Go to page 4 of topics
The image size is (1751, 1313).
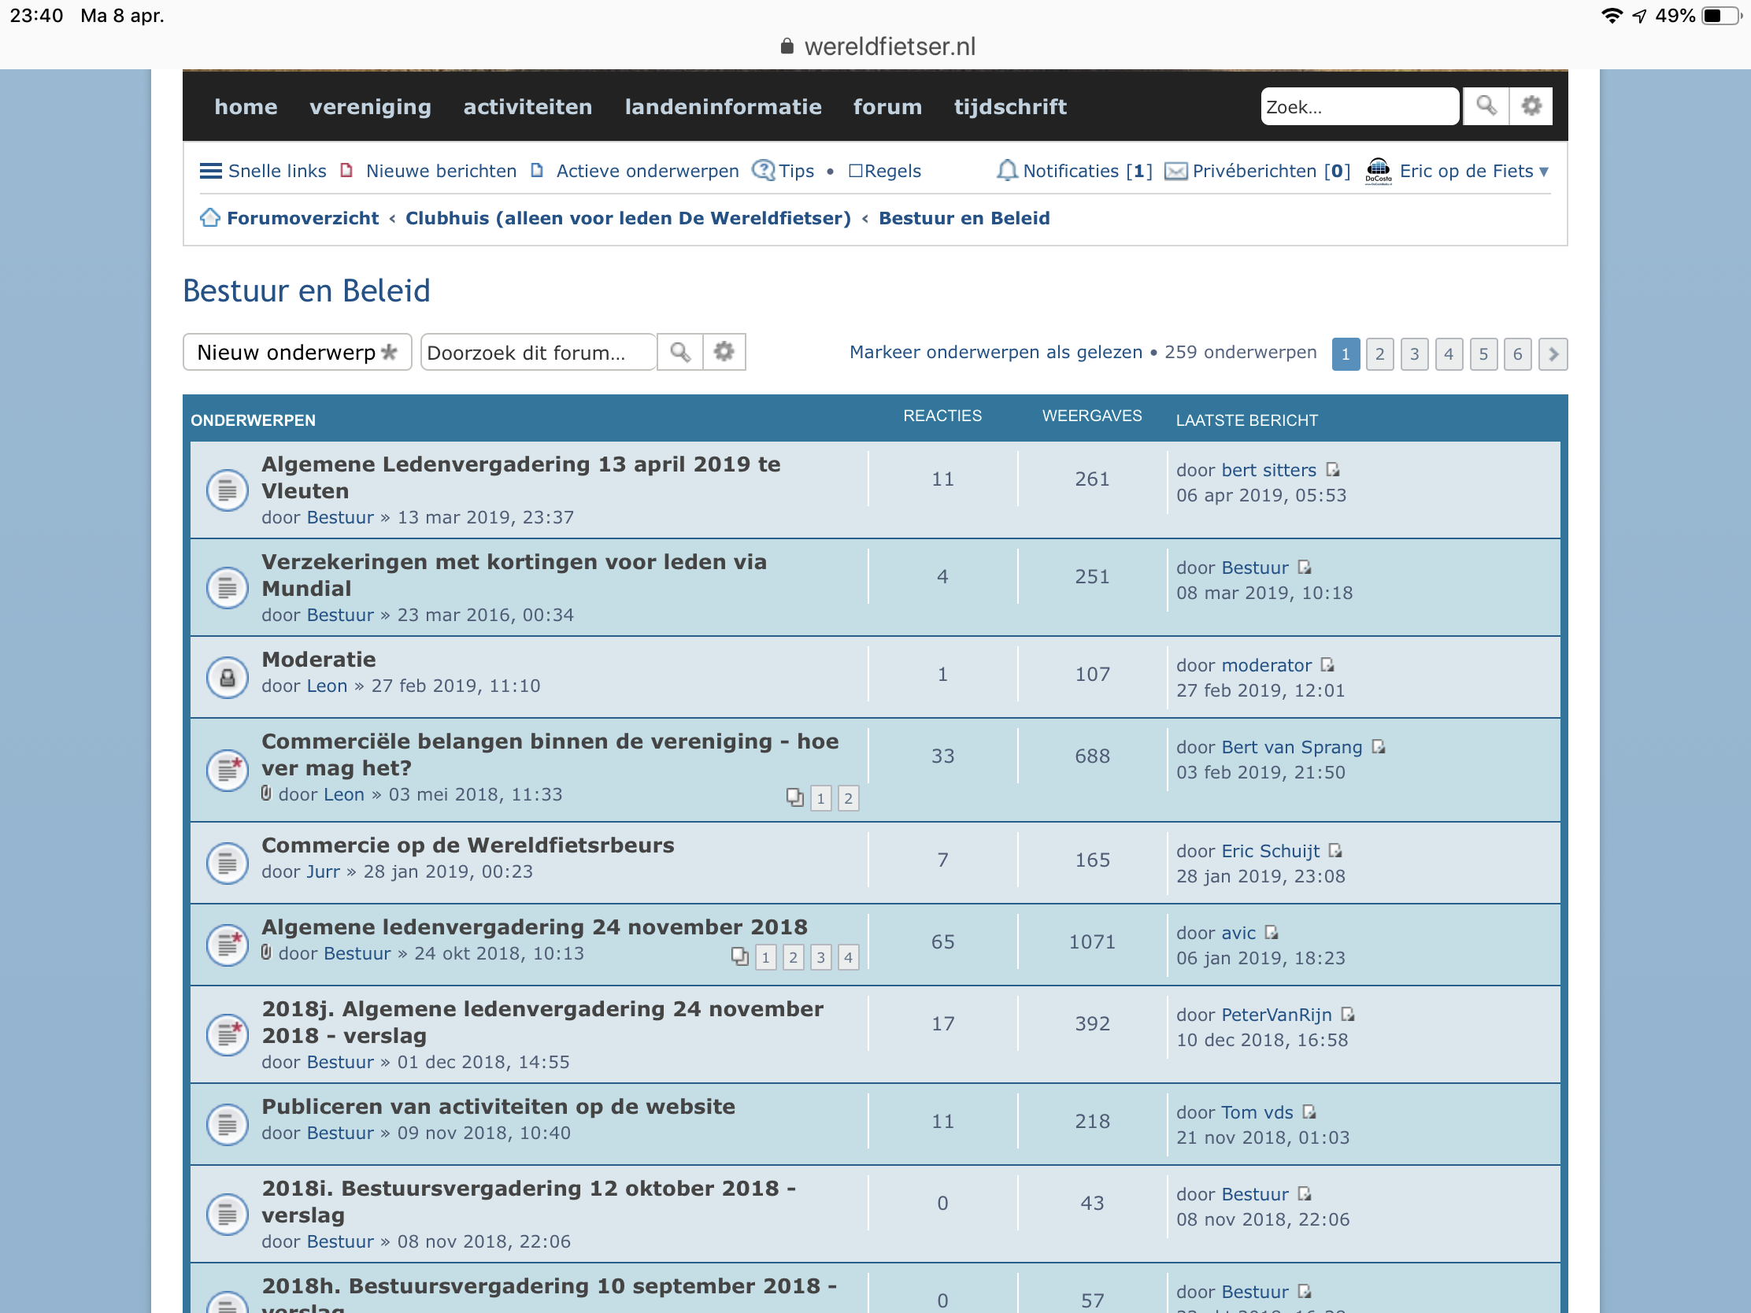pyautogui.click(x=1448, y=353)
